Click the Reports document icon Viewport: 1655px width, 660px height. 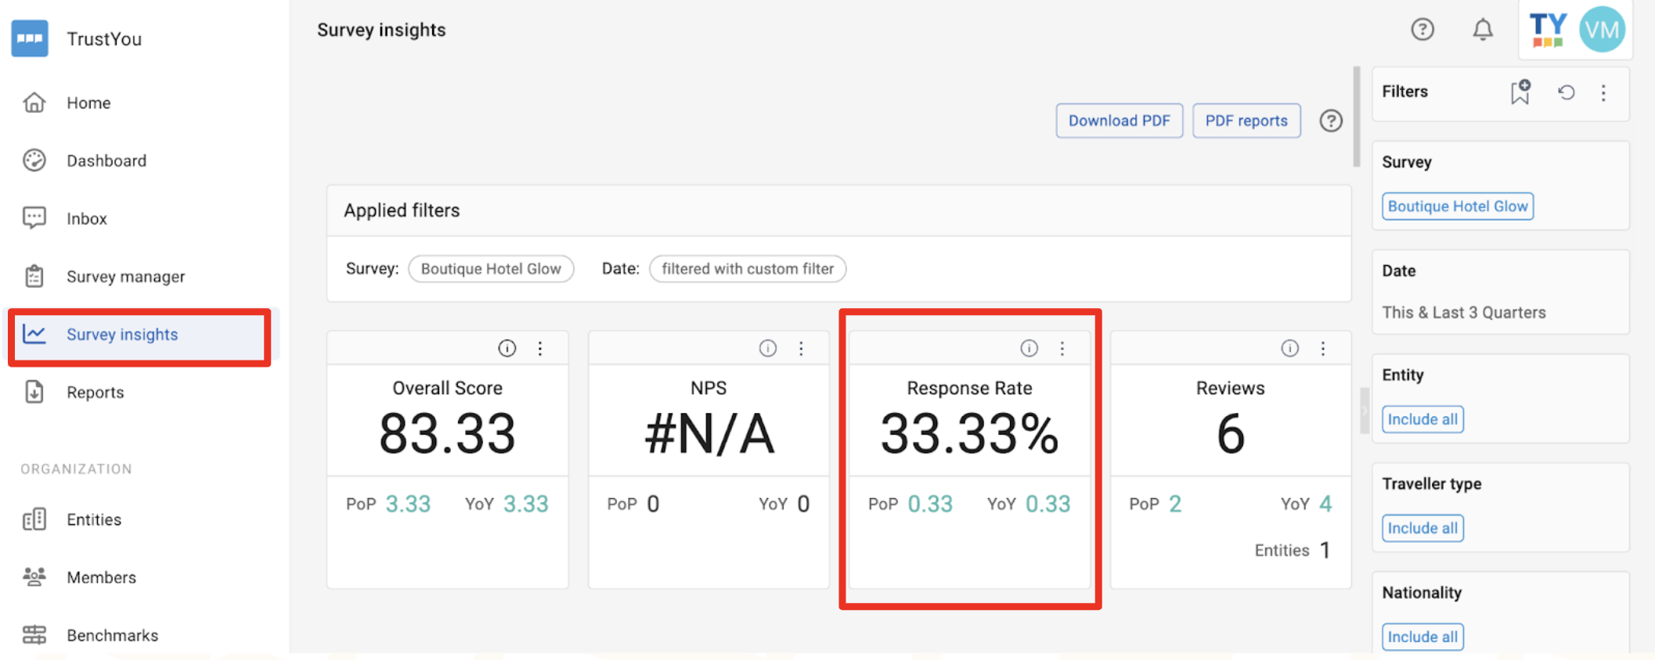34,392
